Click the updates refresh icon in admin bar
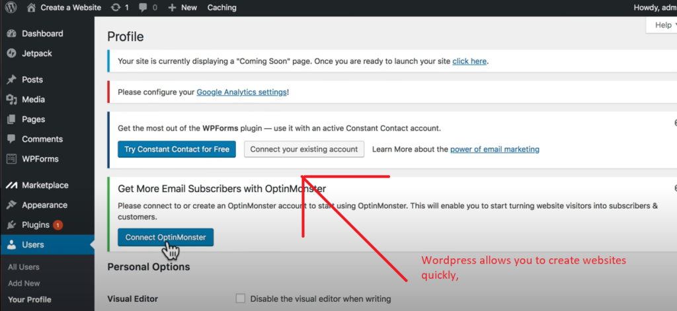The height and width of the screenshot is (311, 677). (x=116, y=7)
